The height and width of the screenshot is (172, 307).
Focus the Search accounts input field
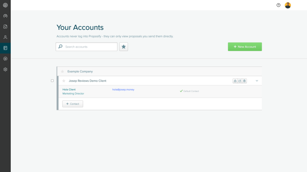point(86,47)
